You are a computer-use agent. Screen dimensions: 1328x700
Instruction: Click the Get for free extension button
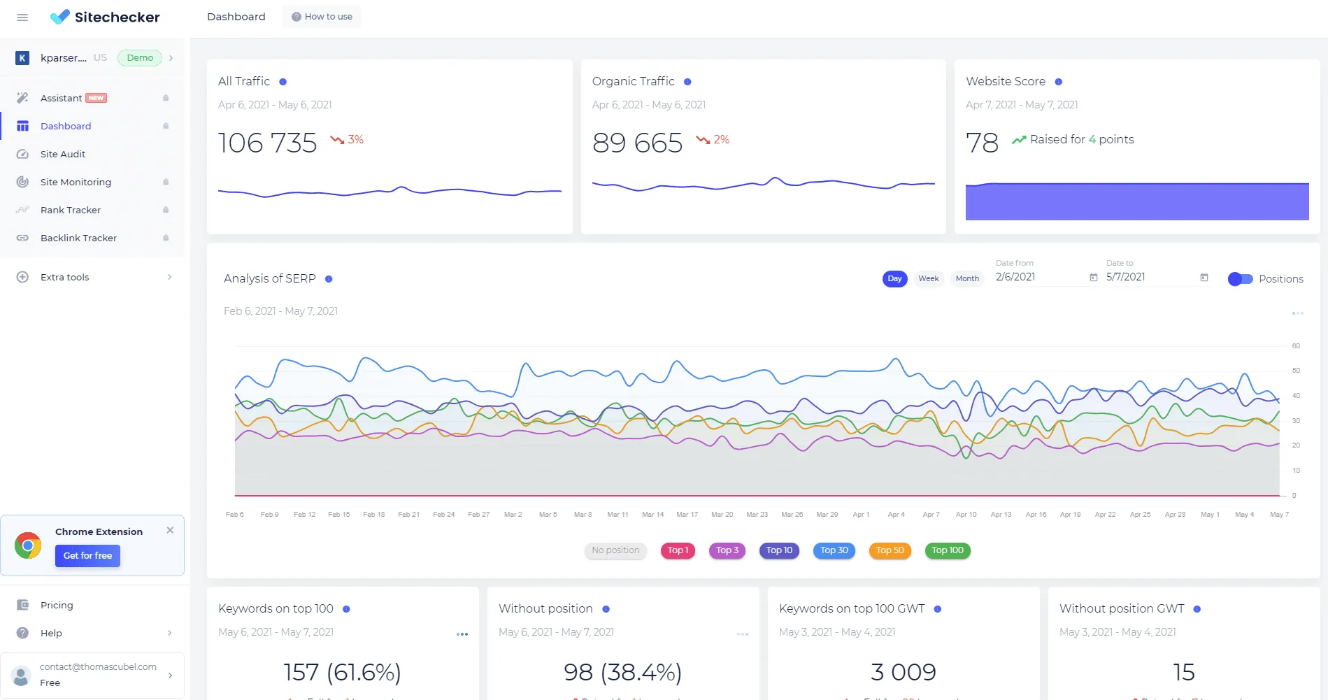(x=87, y=555)
